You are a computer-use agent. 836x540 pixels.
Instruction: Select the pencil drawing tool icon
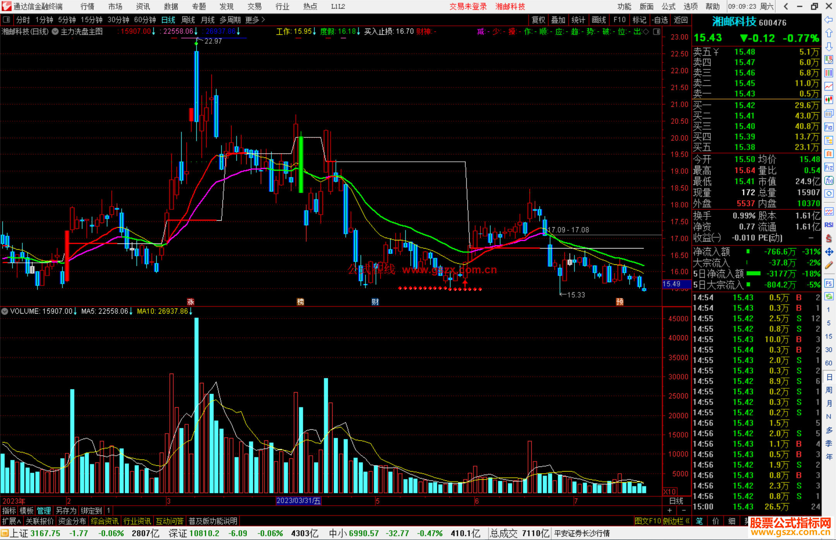pyautogui.click(x=829, y=266)
